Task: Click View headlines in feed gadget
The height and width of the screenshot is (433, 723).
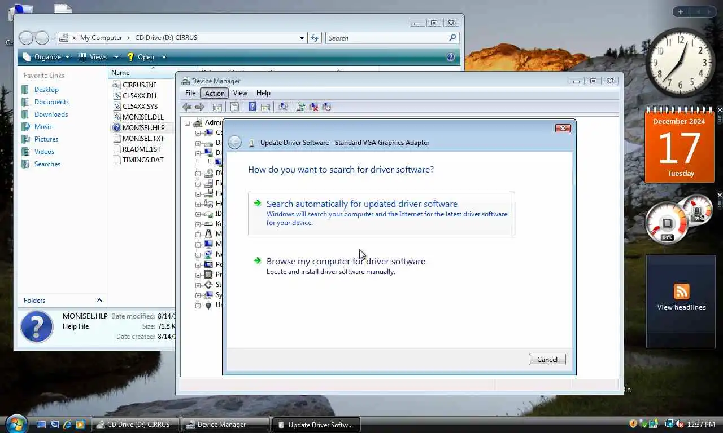Action: tap(681, 307)
